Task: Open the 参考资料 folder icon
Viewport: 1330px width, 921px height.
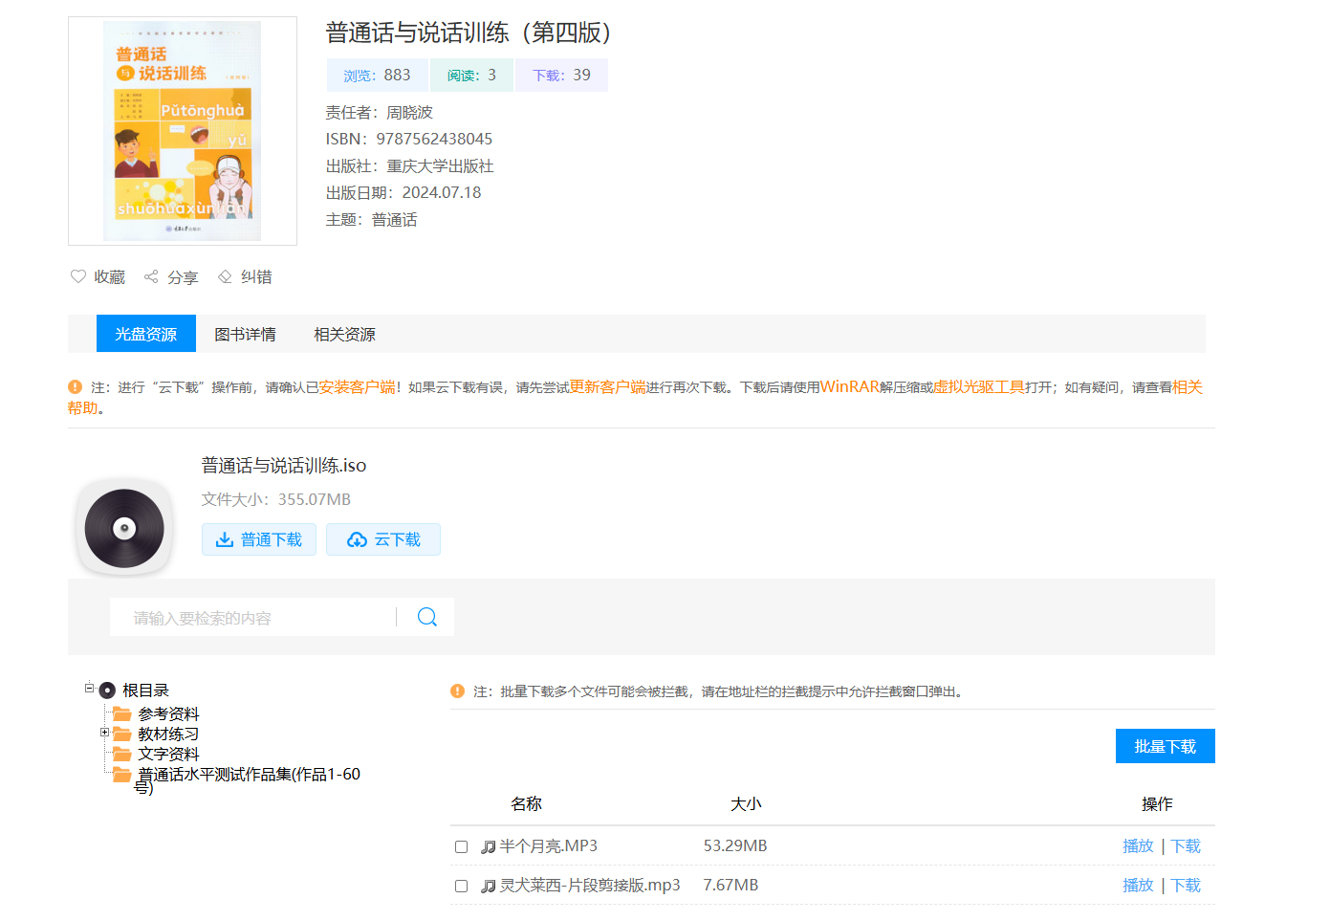Action: [x=121, y=714]
